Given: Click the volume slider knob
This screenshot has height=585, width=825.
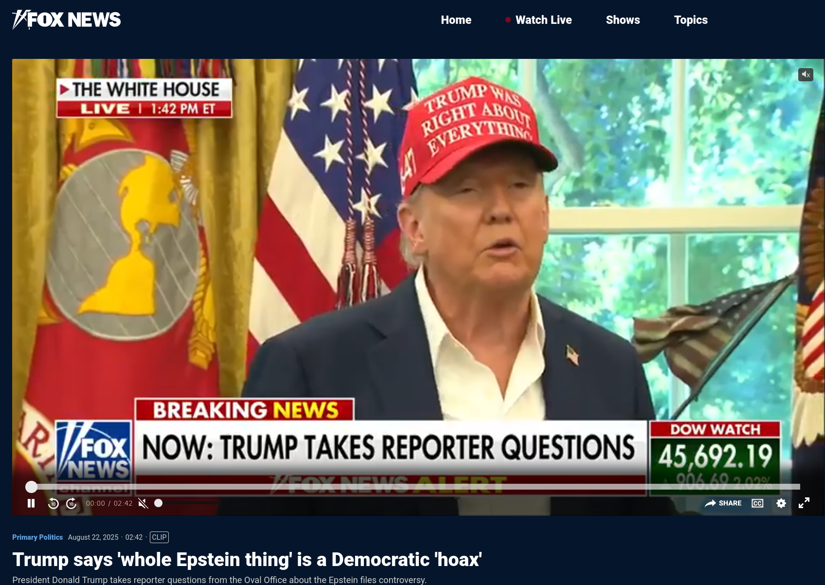Looking at the screenshot, I should 158,503.
